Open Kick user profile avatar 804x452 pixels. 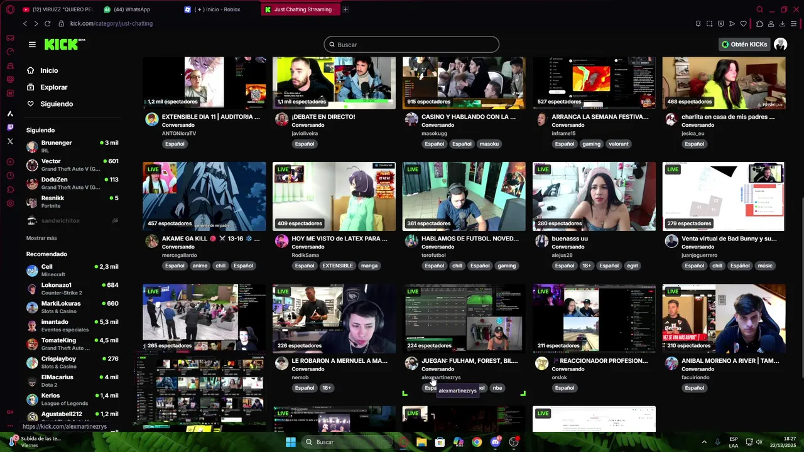click(x=780, y=44)
